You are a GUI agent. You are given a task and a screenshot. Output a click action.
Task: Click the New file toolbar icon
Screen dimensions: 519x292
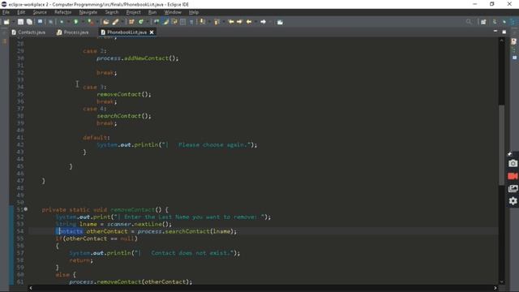click(6, 22)
